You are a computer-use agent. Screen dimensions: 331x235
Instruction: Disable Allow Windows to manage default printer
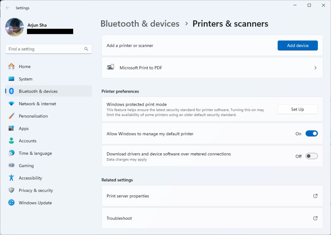312,134
